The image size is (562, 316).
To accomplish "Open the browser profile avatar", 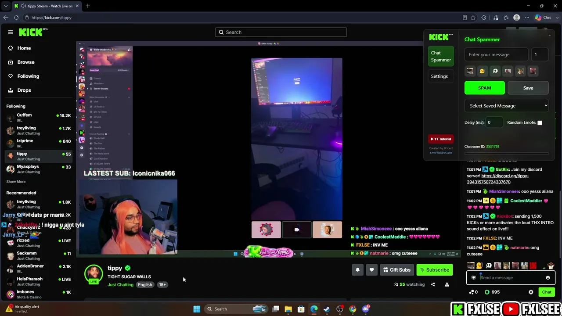I will tap(517, 18).
